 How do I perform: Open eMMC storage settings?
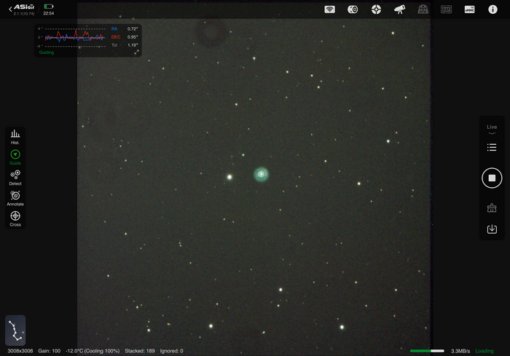pos(469,9)
